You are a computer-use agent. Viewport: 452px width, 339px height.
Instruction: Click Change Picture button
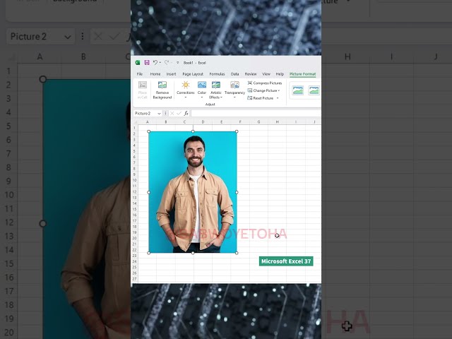pyautogui.click(x=263, y=90)
